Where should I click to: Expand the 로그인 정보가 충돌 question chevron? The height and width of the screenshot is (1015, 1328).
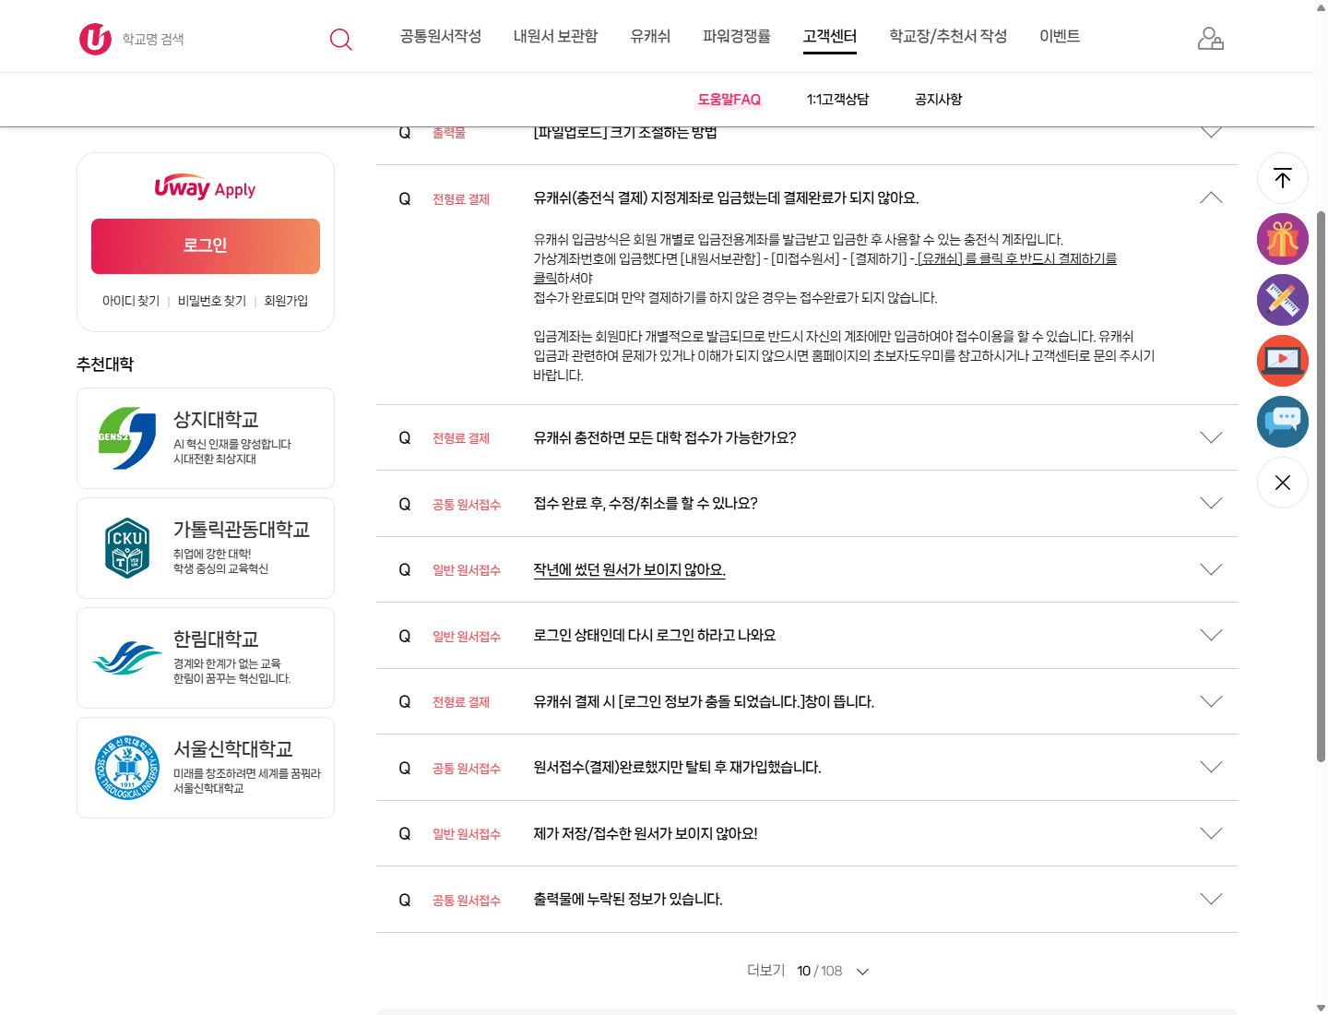[x=1212, y=701]
